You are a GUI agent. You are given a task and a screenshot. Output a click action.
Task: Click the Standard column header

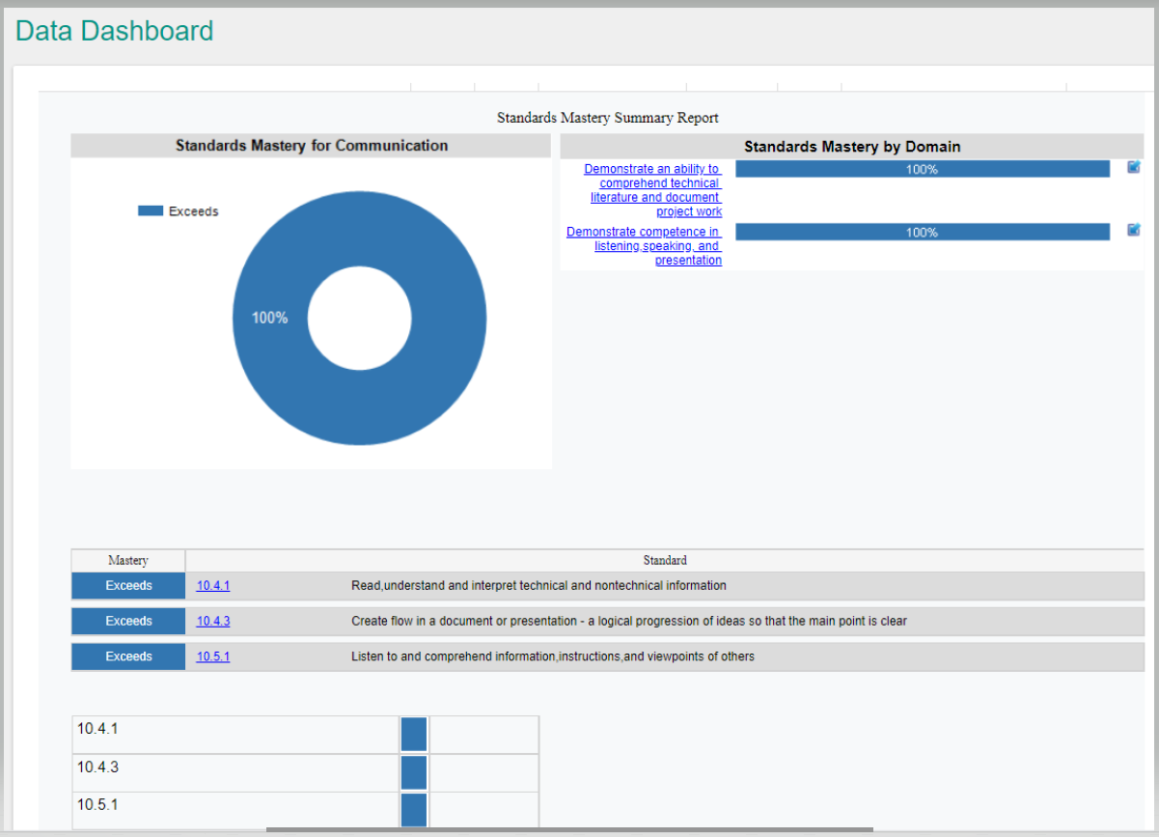[665, 560]
